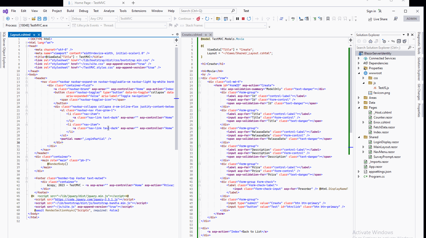The height and width of the screenshot is (238, 426).
Task: Click the Hot Reload flame icon
Action: tap(198, 19)
